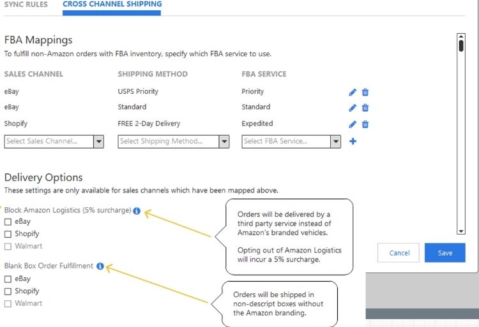The image size is (479, 327).
Task: Open the Select Shipping Method dropdown
Action: [x=174, y=142]
